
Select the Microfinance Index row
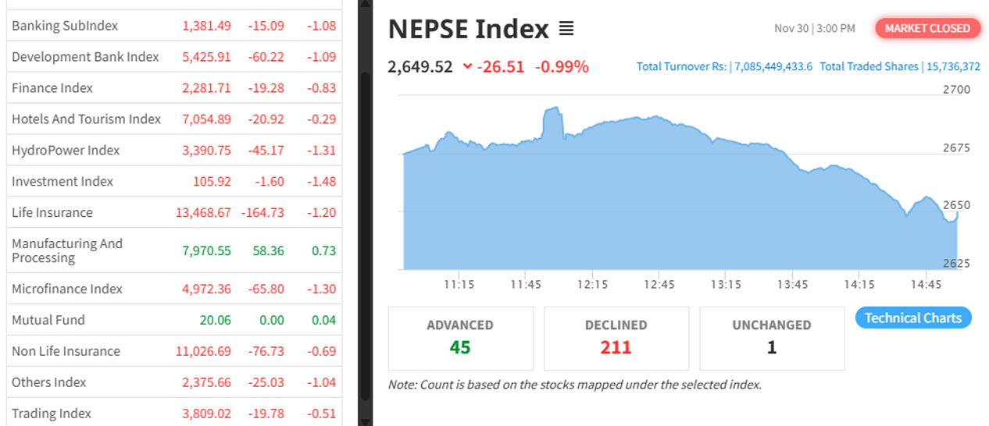[67, 289]
